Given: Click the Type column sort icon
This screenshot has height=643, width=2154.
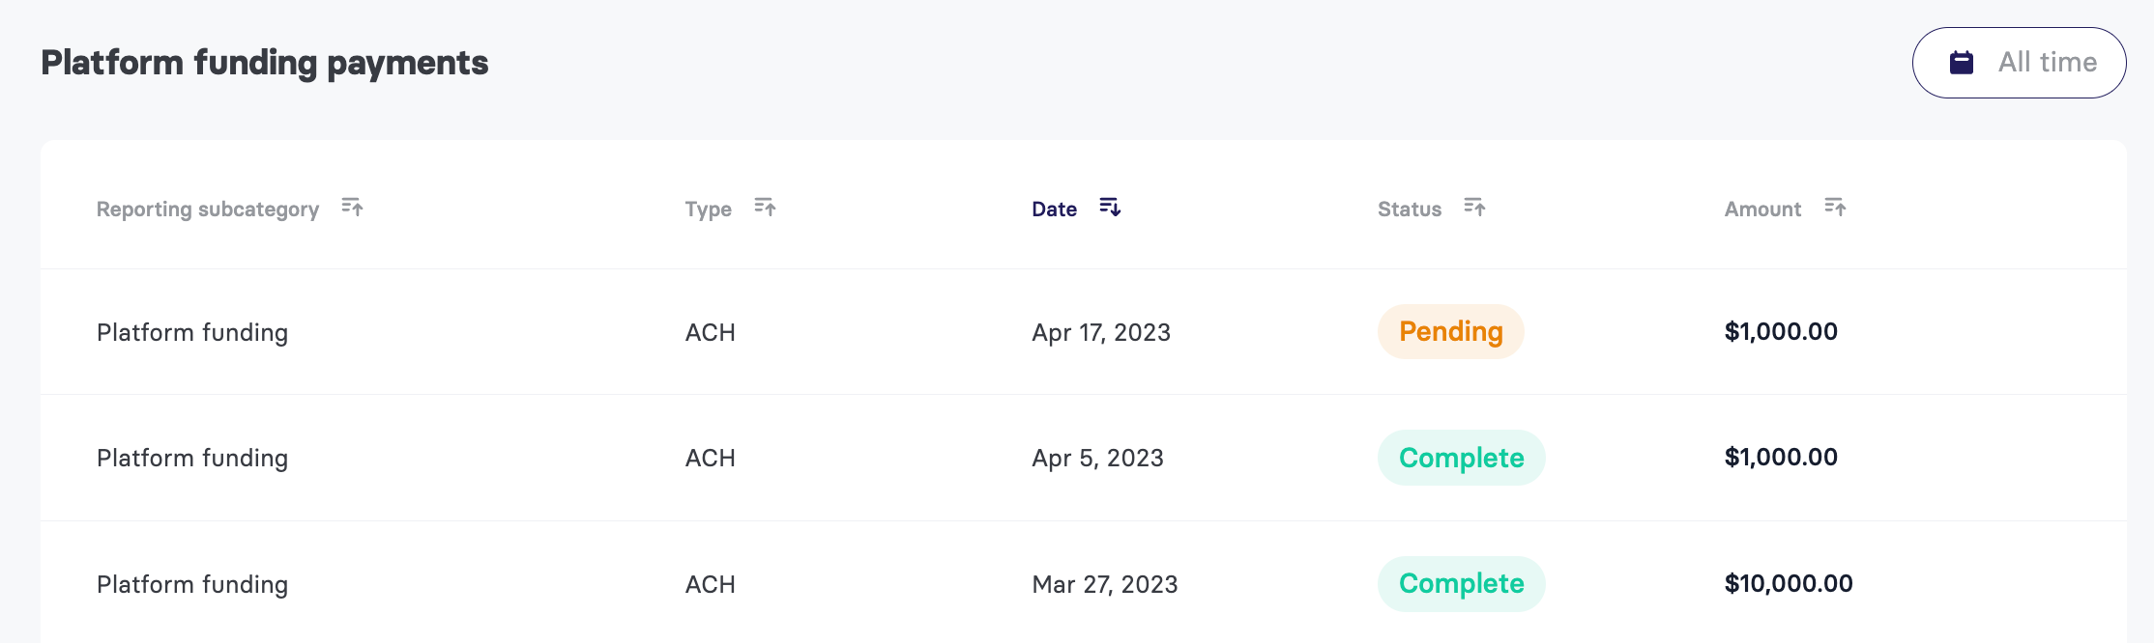Looking at the screenshot, I should click(x=765, y=208).
